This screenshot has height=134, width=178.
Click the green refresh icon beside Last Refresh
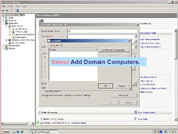click(38, 123)
